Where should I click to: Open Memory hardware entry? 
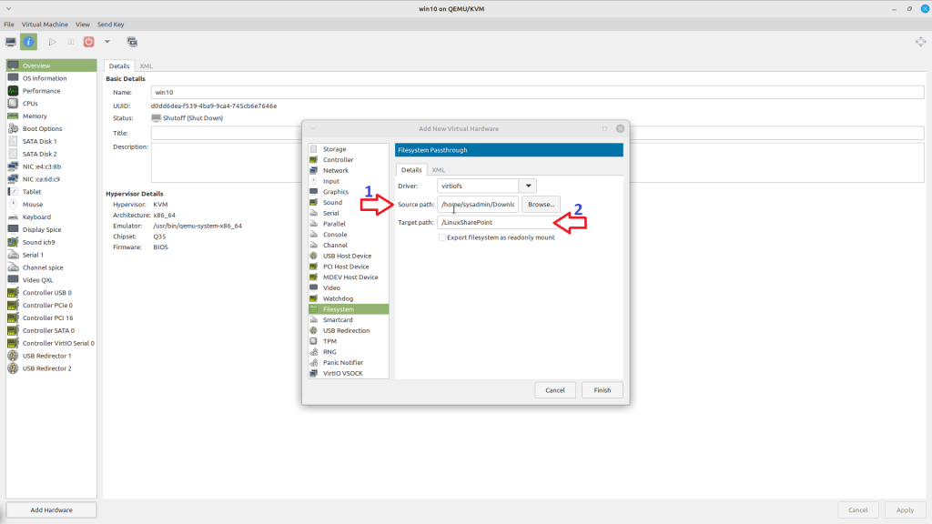coord(51,116)
